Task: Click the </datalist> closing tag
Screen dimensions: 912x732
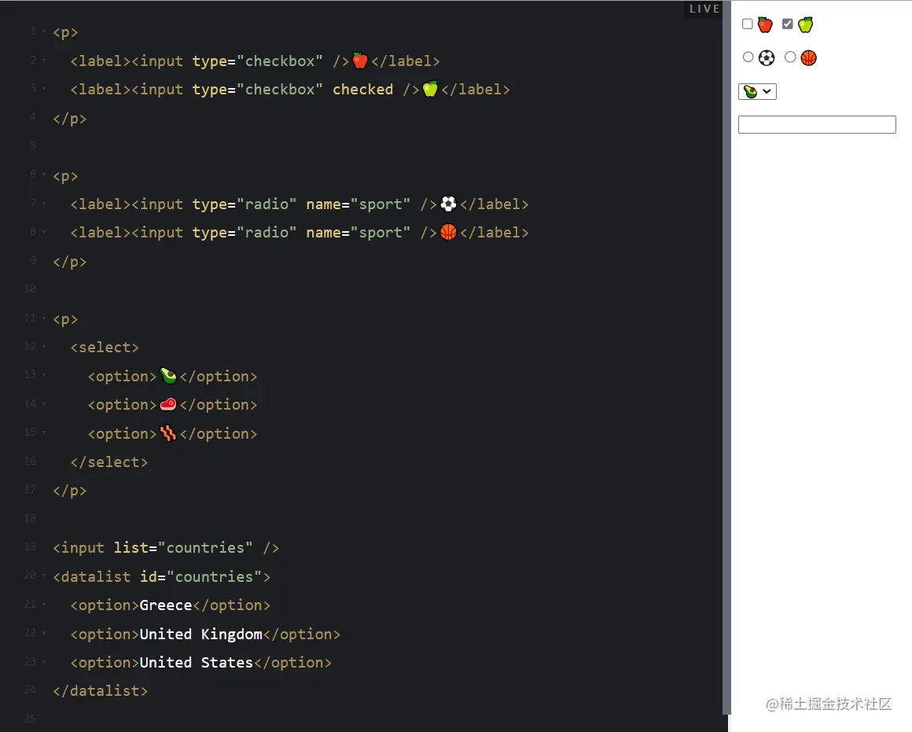Action: tap(100, 690)
